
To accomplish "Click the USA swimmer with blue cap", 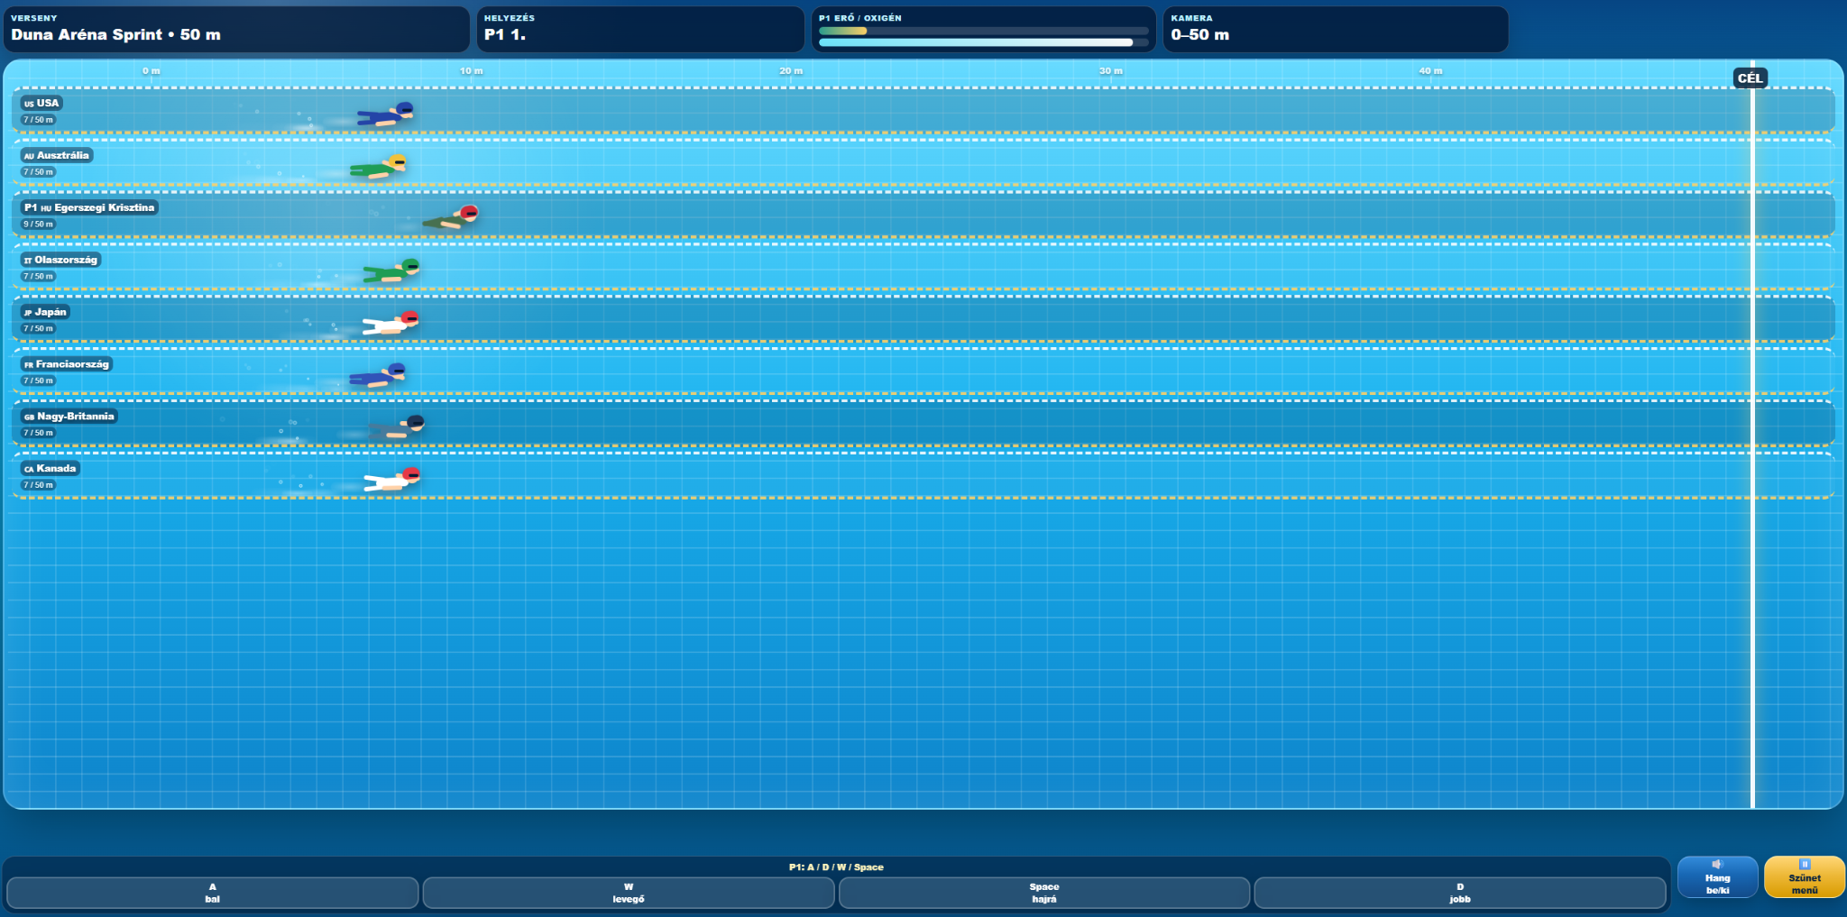I will tap(385, 115).
